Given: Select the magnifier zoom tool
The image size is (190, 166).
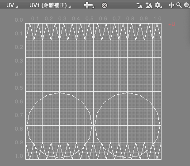Looking at the screenshot, I should pos(179,5).
